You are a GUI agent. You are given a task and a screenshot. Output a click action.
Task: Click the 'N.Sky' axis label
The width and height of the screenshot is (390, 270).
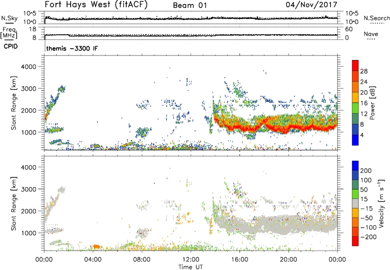point(9,18)
